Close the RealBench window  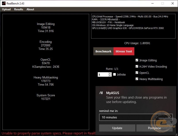coord(173,3)
